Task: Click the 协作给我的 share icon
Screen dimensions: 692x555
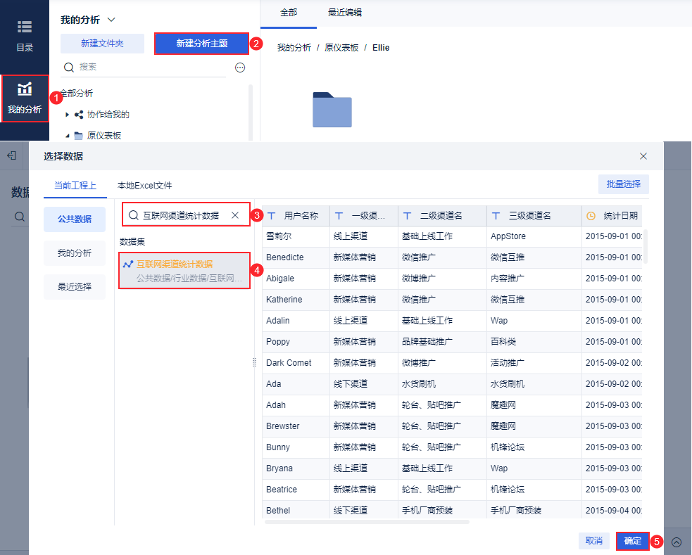Action: [79, 115]
